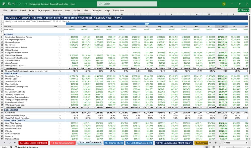251x148 pixels.
Task: Click the Total Revenue row label
Action: tap(11, 68)
